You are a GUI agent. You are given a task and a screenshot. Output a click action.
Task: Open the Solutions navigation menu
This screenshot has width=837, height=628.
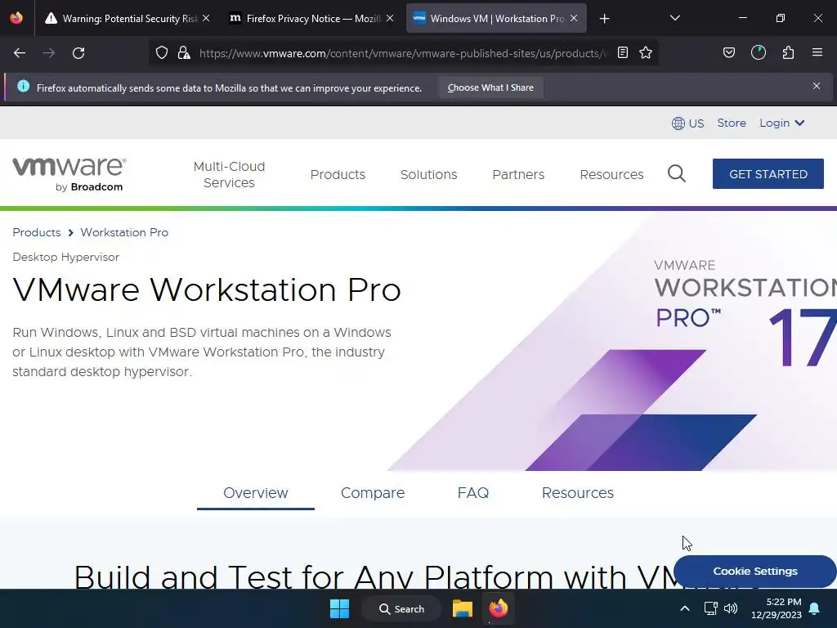click(x=428, y=175)
